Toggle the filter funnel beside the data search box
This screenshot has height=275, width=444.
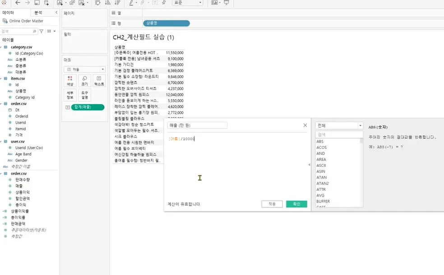click(x=42, y=31)
